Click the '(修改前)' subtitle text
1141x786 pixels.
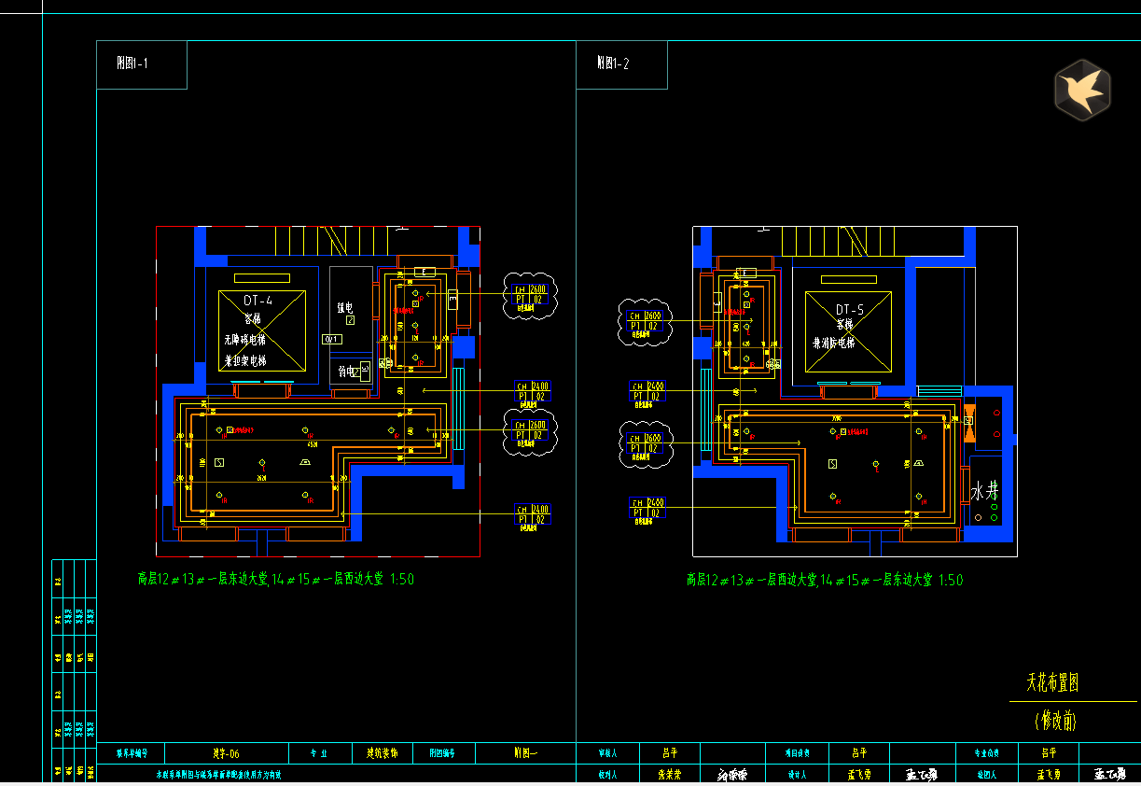point(1055,721)
